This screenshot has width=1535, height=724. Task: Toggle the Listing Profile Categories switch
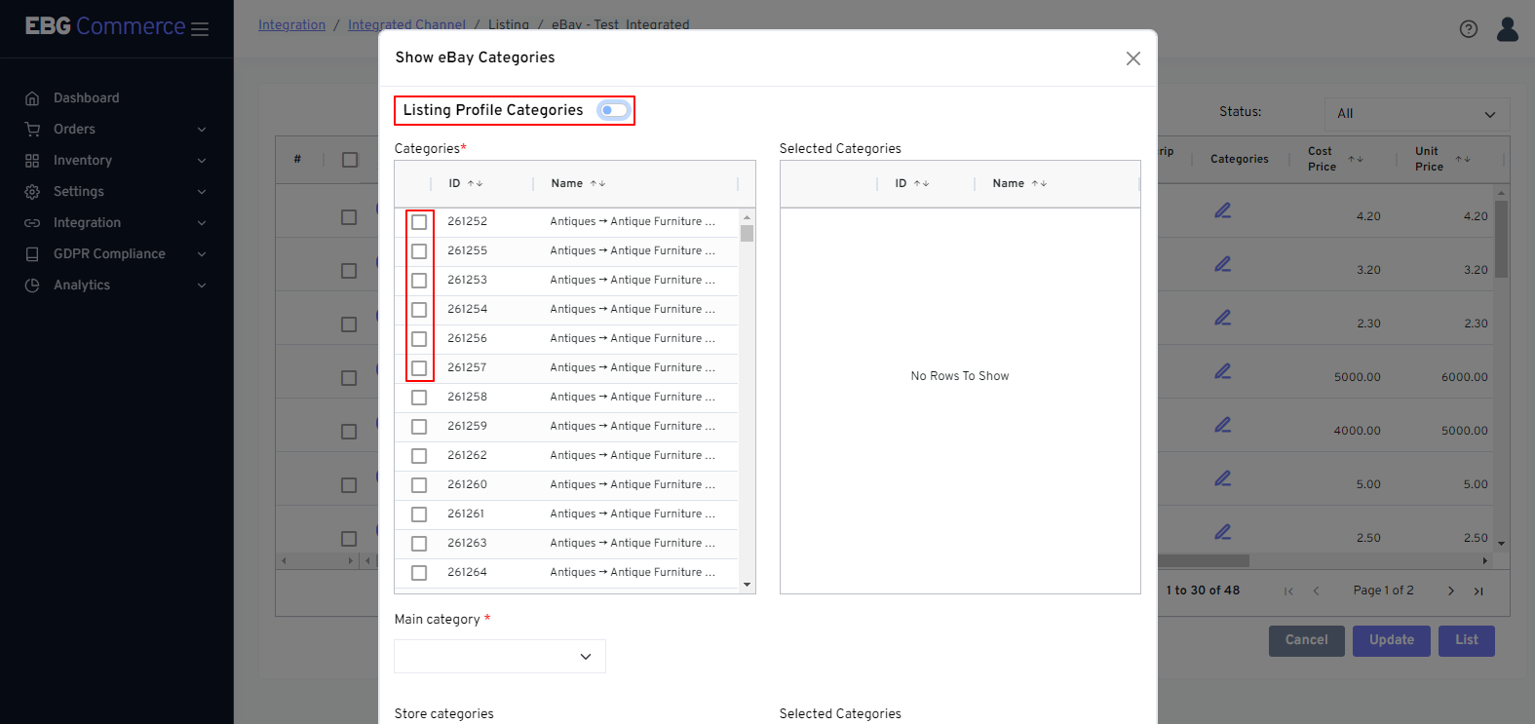(x=614, y=110)
